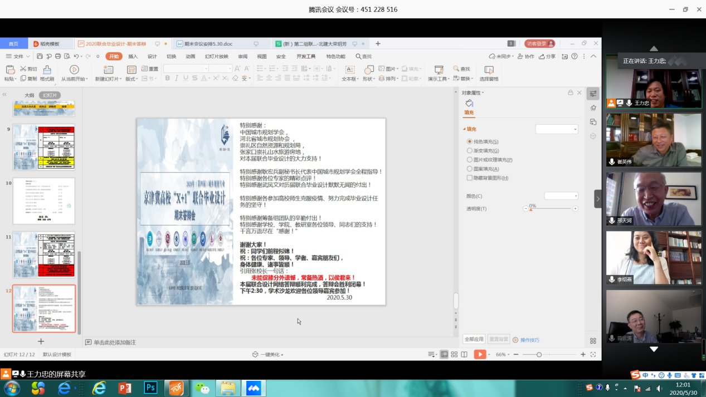The height and width of the screenshot is (397, 706).
Task: Switch to slide sorter view icon
Action: coord(454,355)
